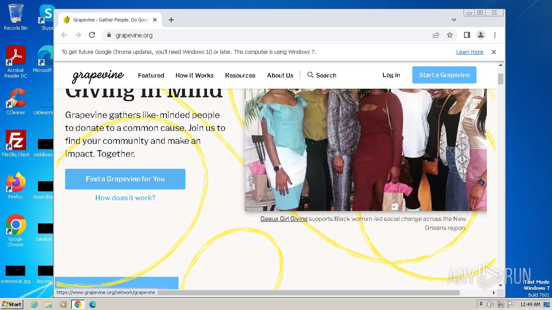Open the CCleaner desktop icon

(16, 102)
